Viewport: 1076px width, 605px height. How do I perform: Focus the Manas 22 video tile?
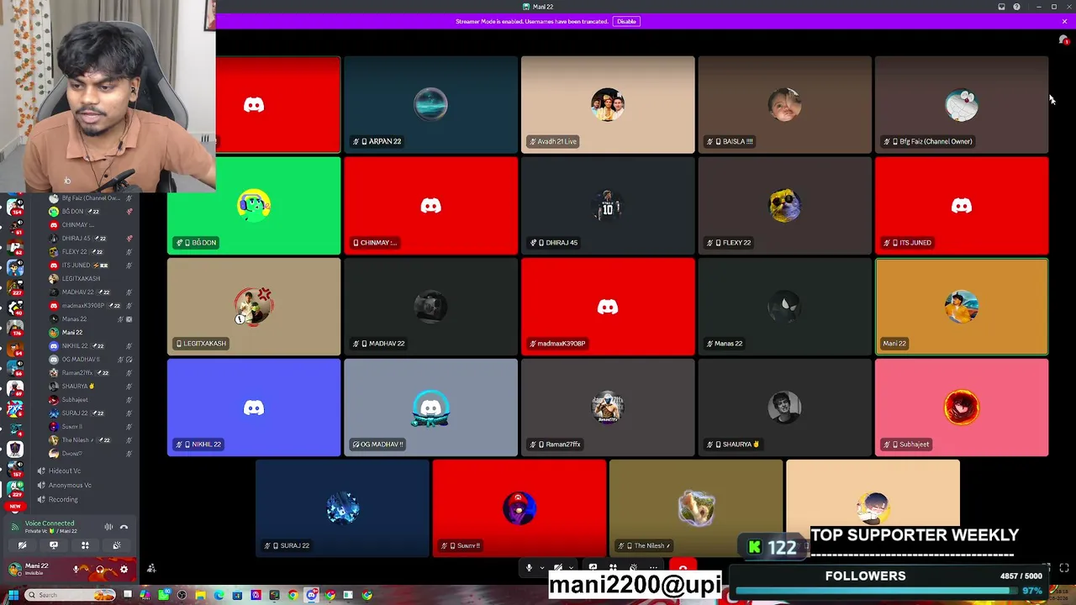tap(784, 307)
